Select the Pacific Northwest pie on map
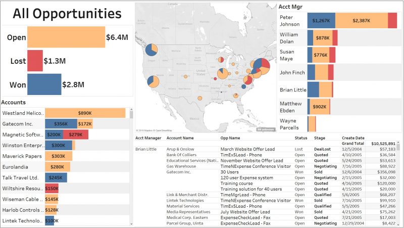Viewport: 404px width, 228px height. [x=151, y=50]
